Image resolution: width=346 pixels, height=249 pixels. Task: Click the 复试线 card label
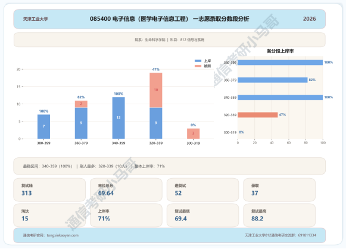pos(27,186)
